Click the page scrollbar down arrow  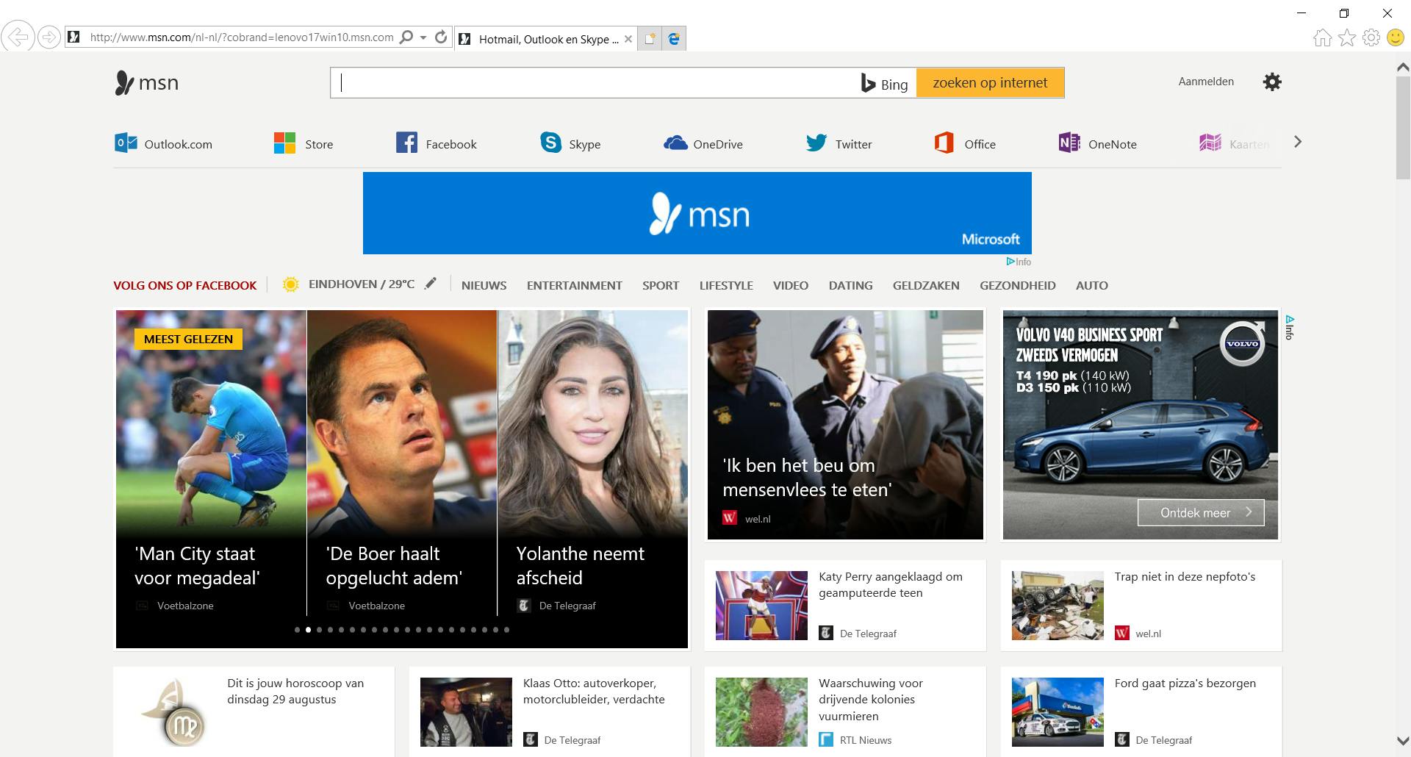point(1402,741)
